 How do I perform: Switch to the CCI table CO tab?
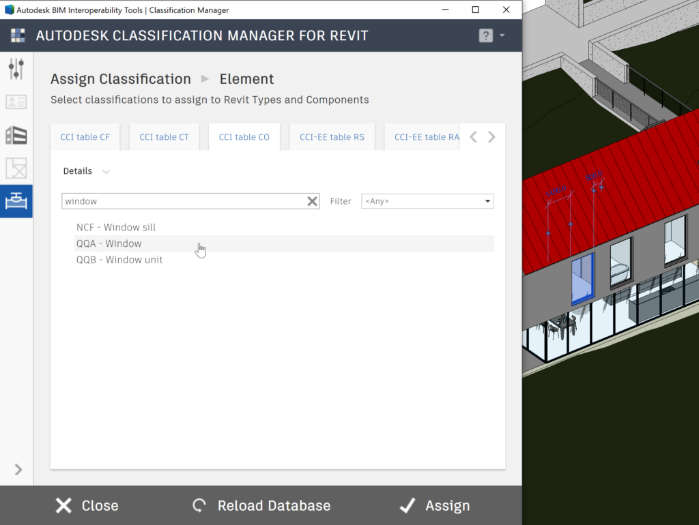pyautogui.click(x=244, y=137)
